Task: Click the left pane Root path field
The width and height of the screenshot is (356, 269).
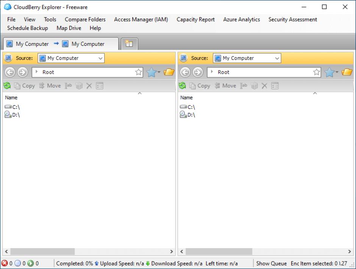Action: point(87,72)
